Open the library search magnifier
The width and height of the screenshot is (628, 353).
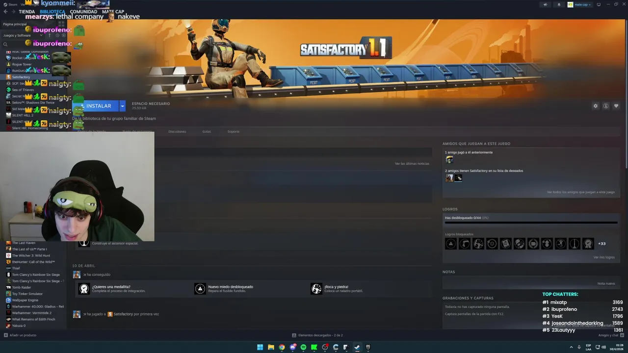pos(5,44)
